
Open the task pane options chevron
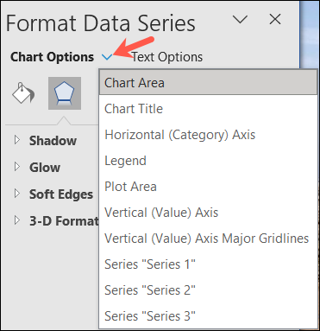240,20
